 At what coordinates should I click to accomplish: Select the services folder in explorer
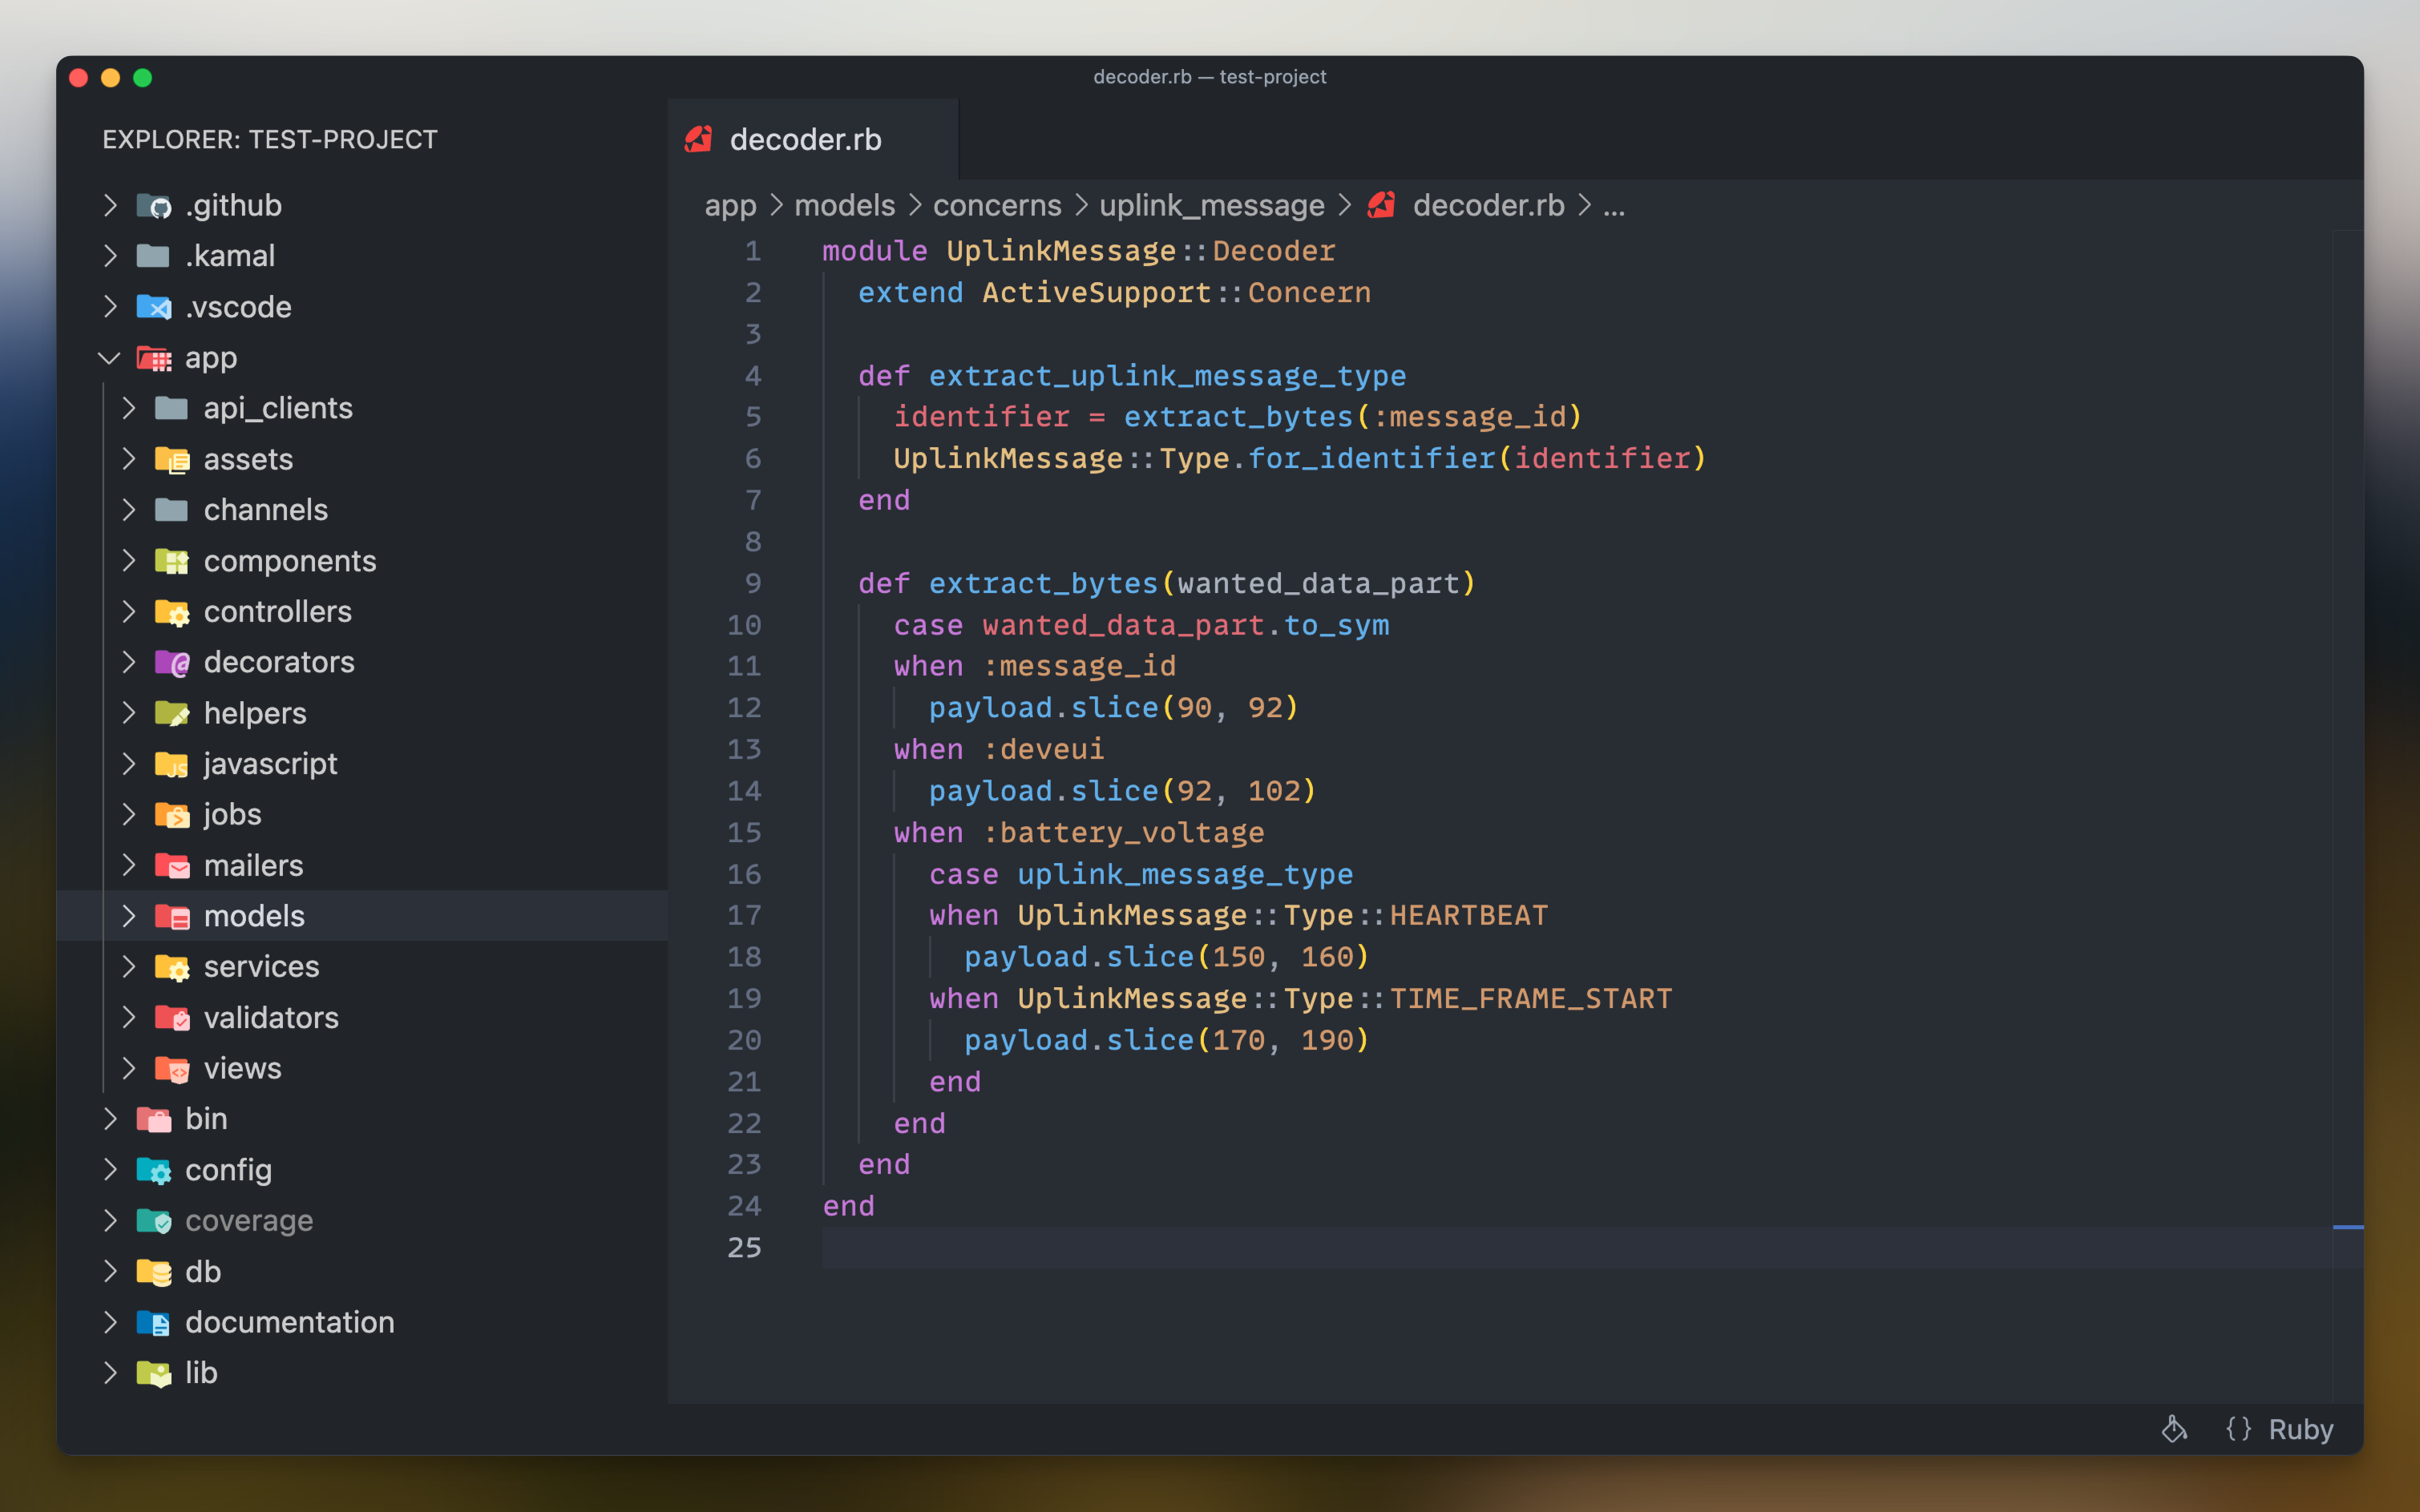[261, 967]
